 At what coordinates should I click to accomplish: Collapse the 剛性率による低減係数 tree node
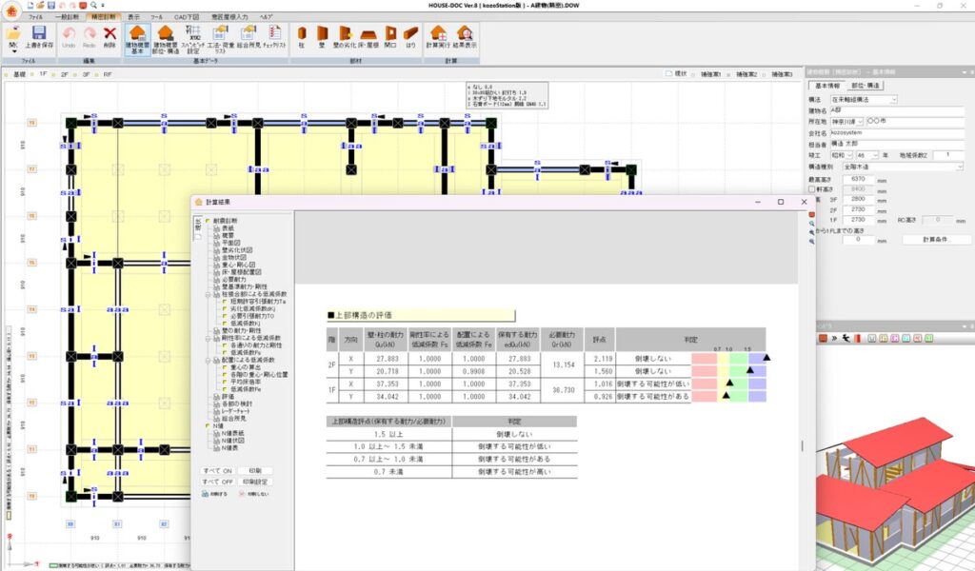pyautogui.click(x=209, y=338)
